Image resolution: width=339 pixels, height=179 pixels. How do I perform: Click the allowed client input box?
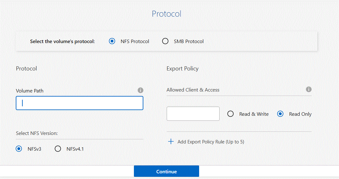point(193,114)
